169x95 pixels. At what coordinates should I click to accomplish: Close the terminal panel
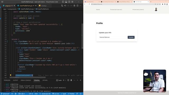click(81, 80)
